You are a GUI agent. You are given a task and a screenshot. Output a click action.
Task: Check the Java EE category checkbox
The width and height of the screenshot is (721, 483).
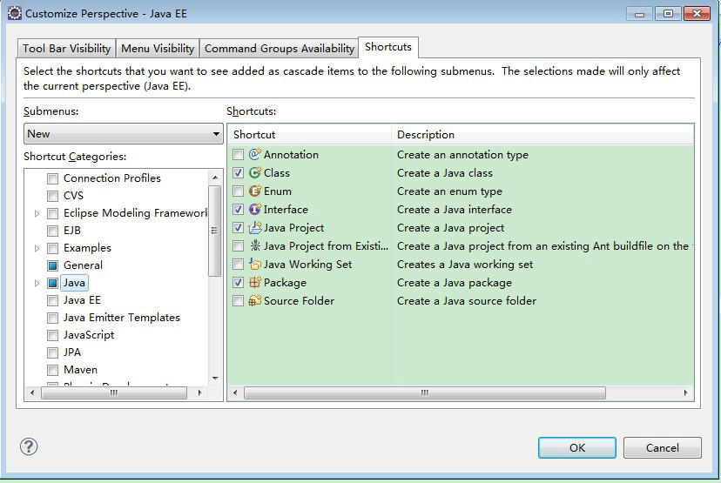pyautogui.click(x=53, y=300)
